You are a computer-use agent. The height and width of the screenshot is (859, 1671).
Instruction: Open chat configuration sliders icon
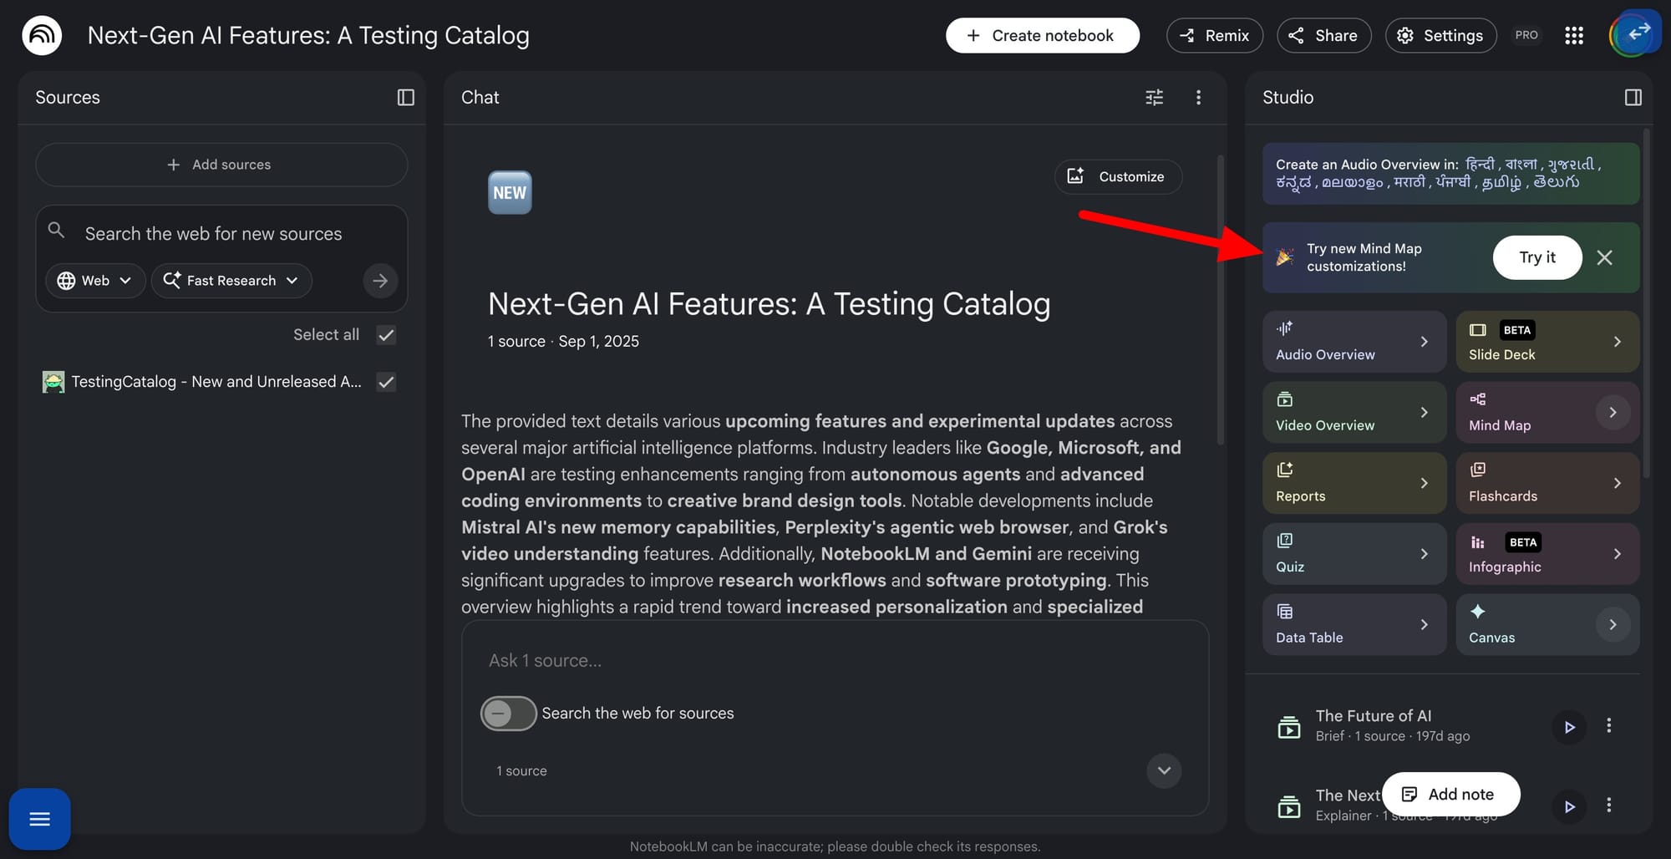click(1154, 98)
